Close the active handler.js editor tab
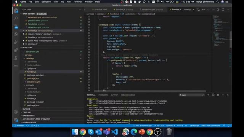Image resolution: width=244 pixels, height=137 pixels. coord(193,10)
